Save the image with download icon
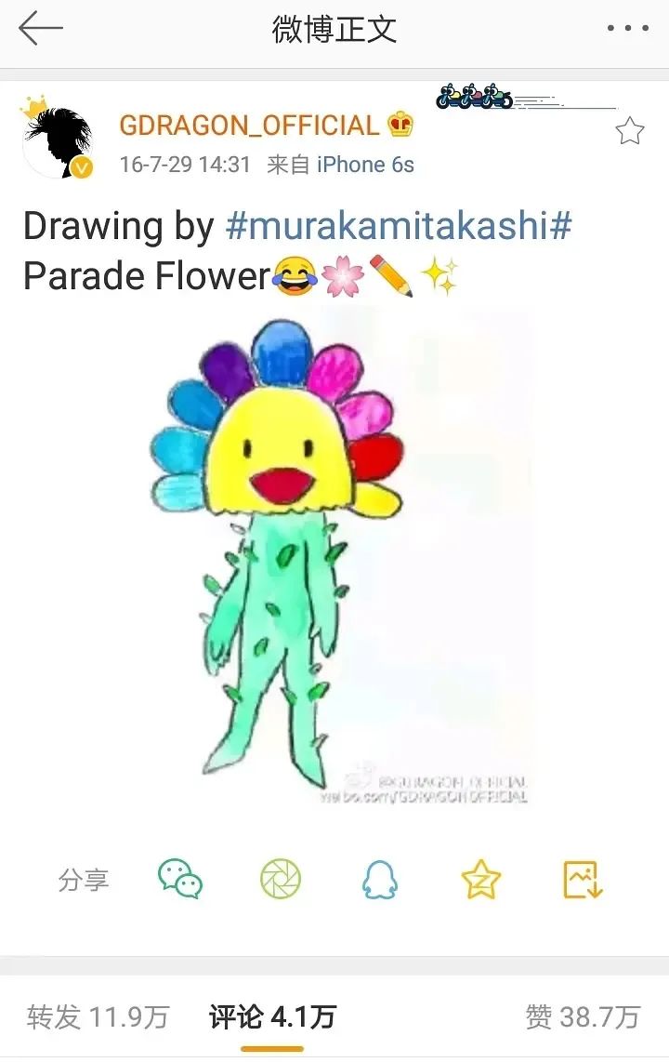This screenshot has height=1062, width=669. [583, 879]
